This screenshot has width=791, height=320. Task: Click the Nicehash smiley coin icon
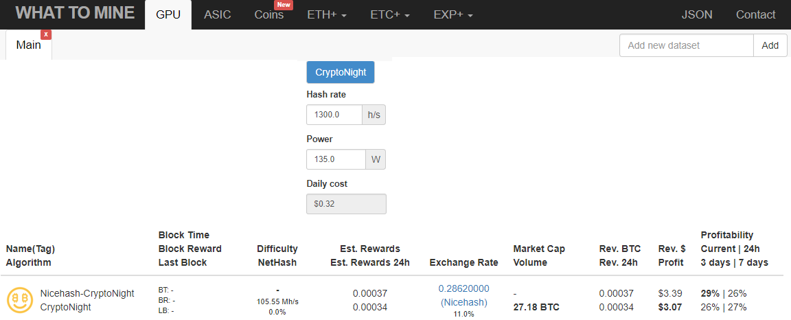point(20,300)
